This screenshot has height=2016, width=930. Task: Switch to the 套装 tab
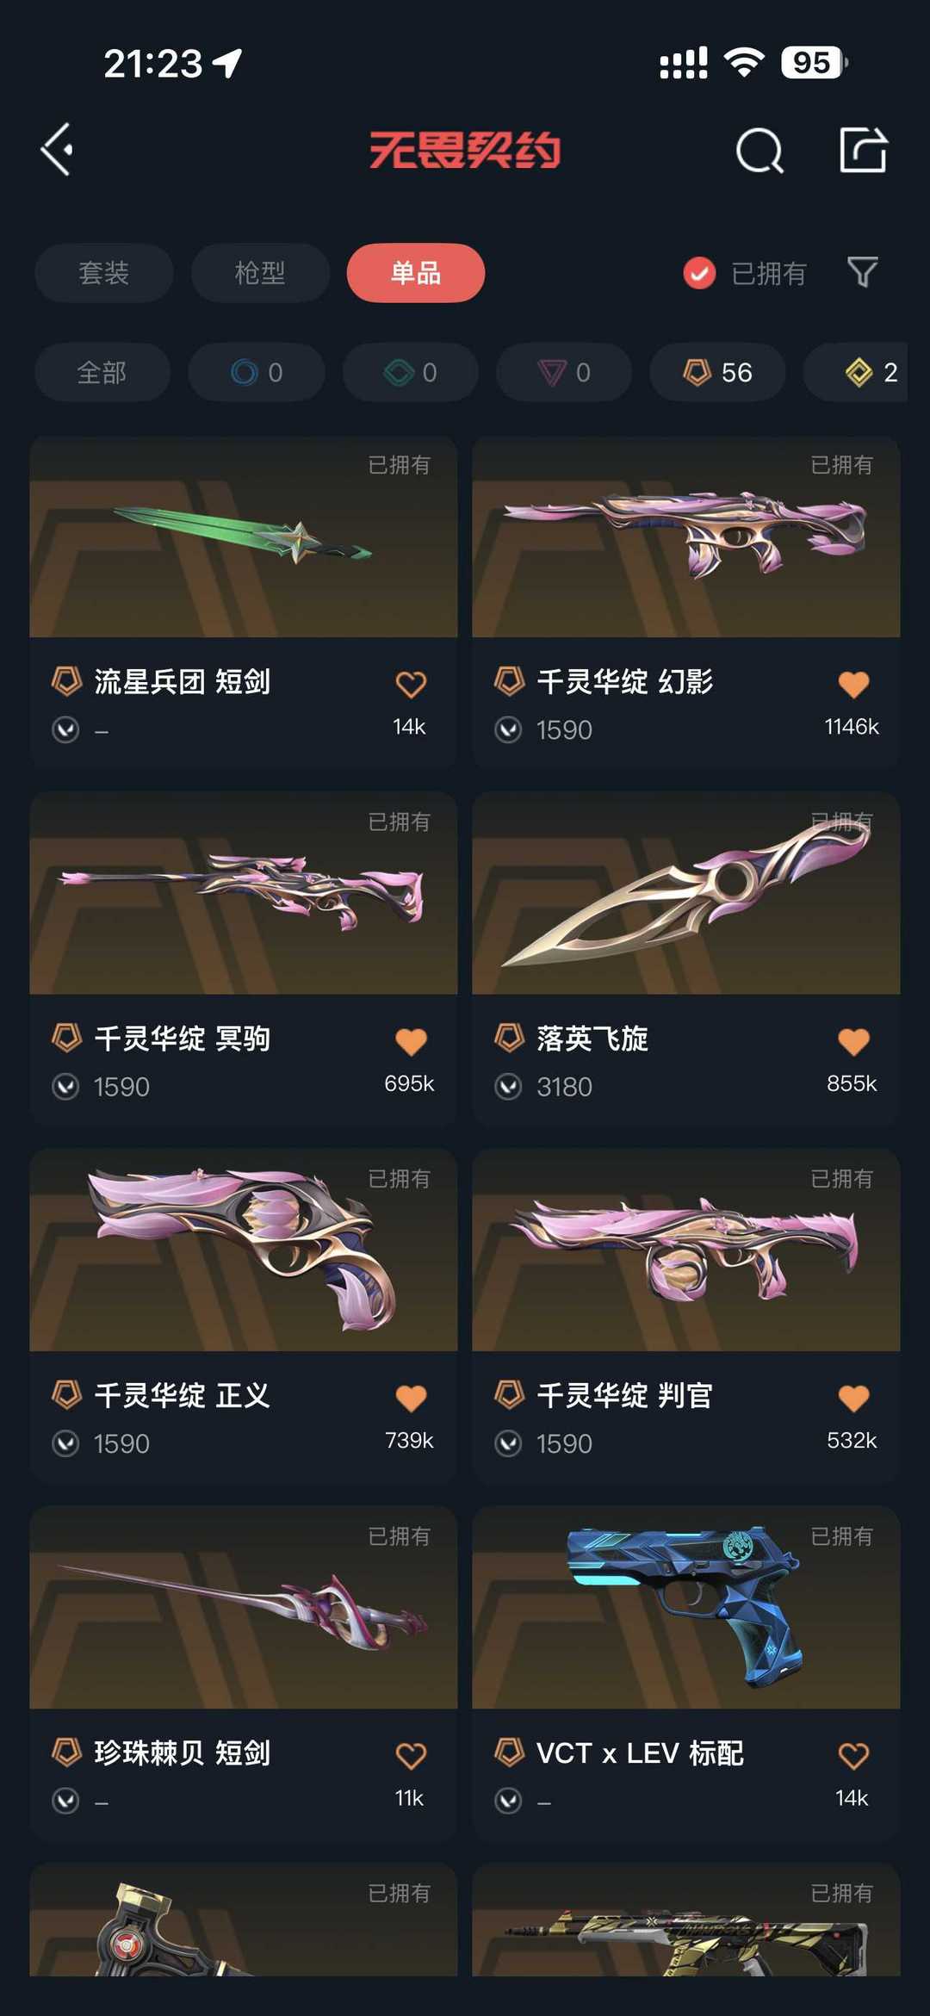coord(104,273)
